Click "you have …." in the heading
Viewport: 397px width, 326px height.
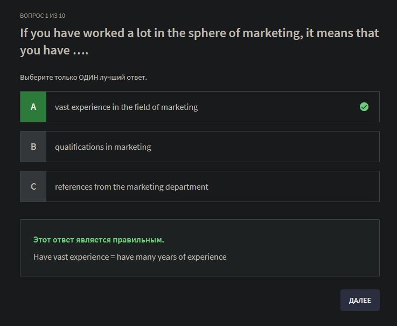point(54,51)
